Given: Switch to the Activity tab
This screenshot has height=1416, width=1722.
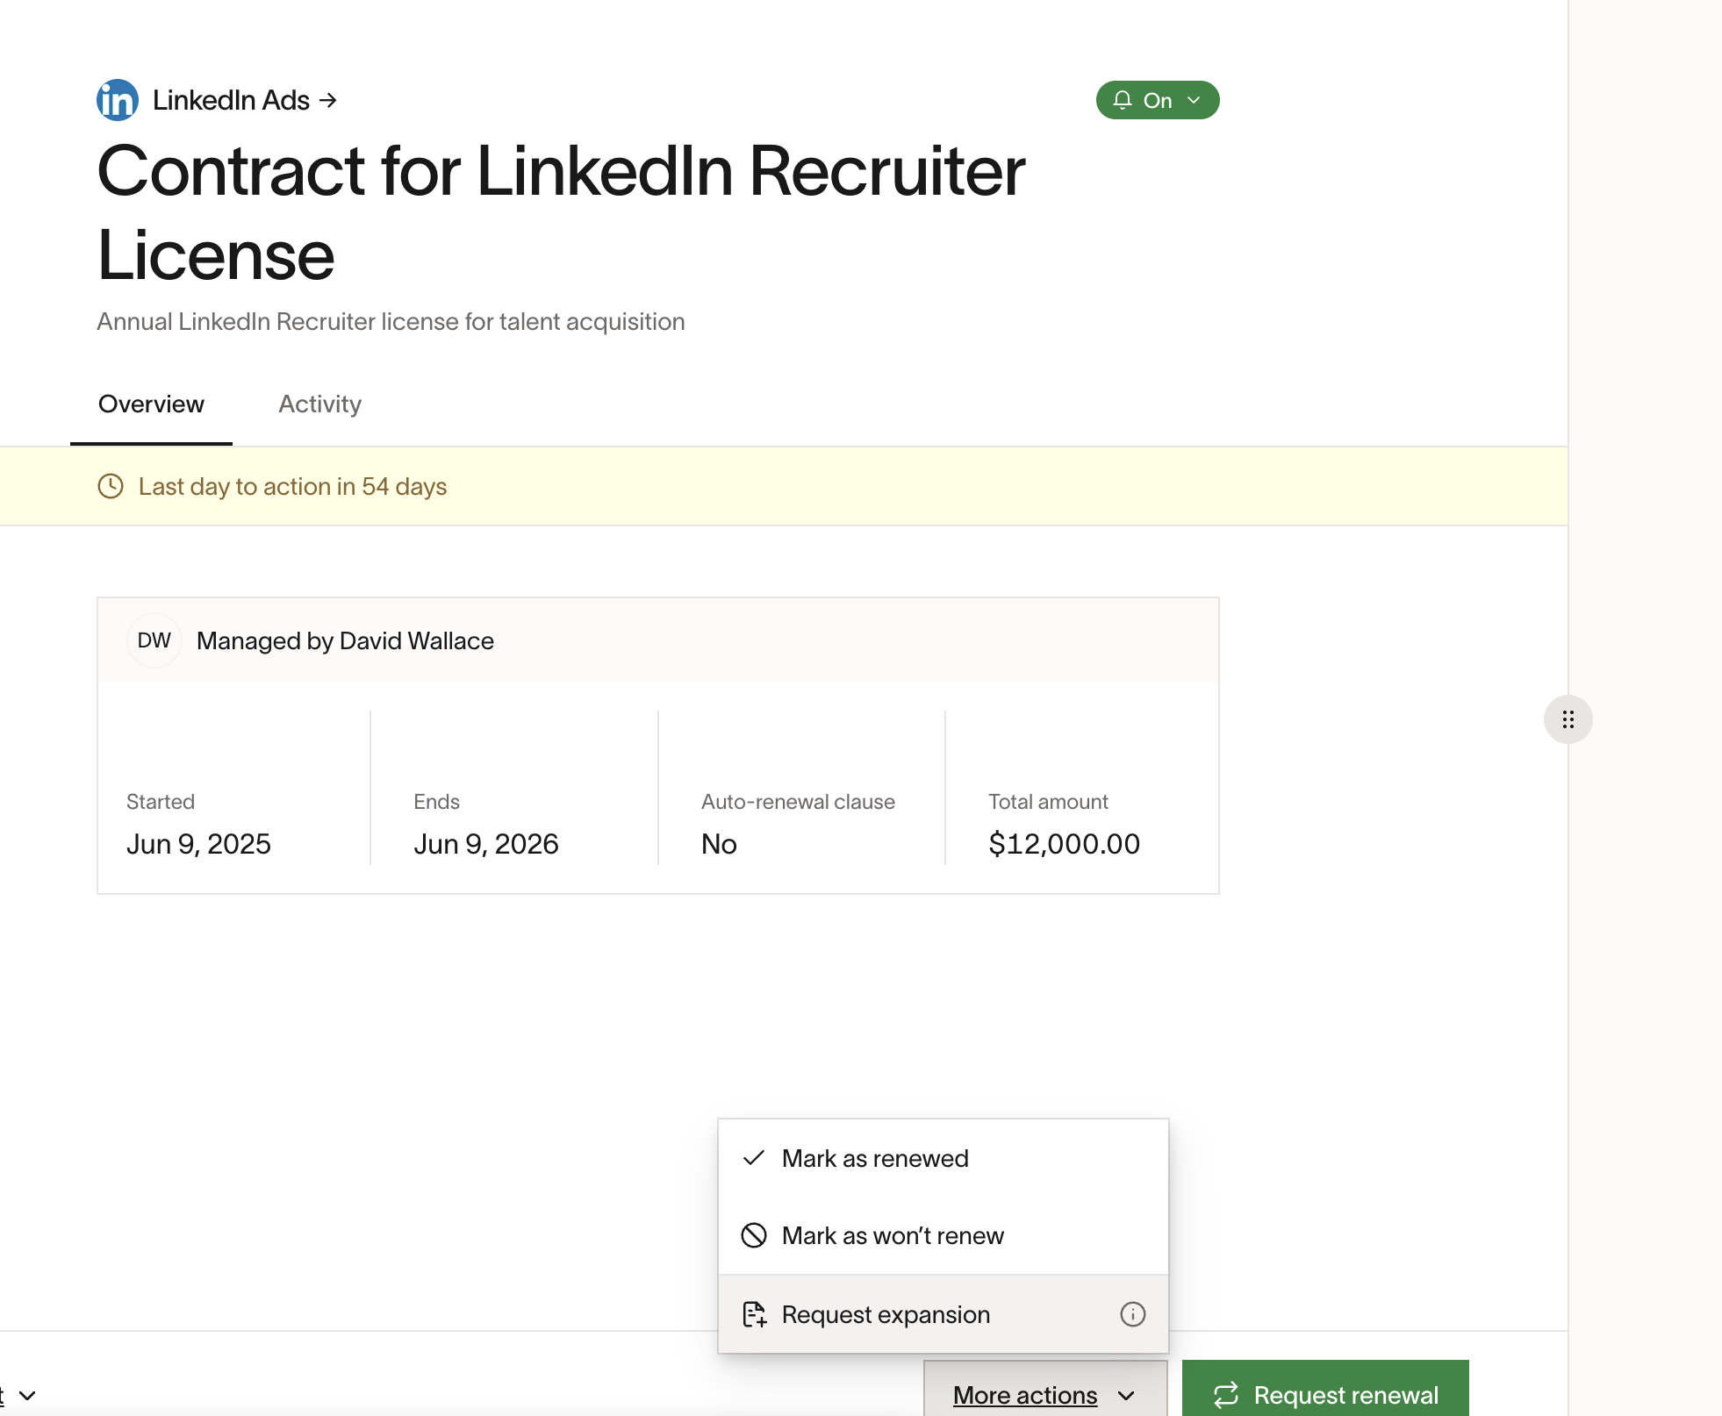Looking at the screenshot, I should coord(319,404).
